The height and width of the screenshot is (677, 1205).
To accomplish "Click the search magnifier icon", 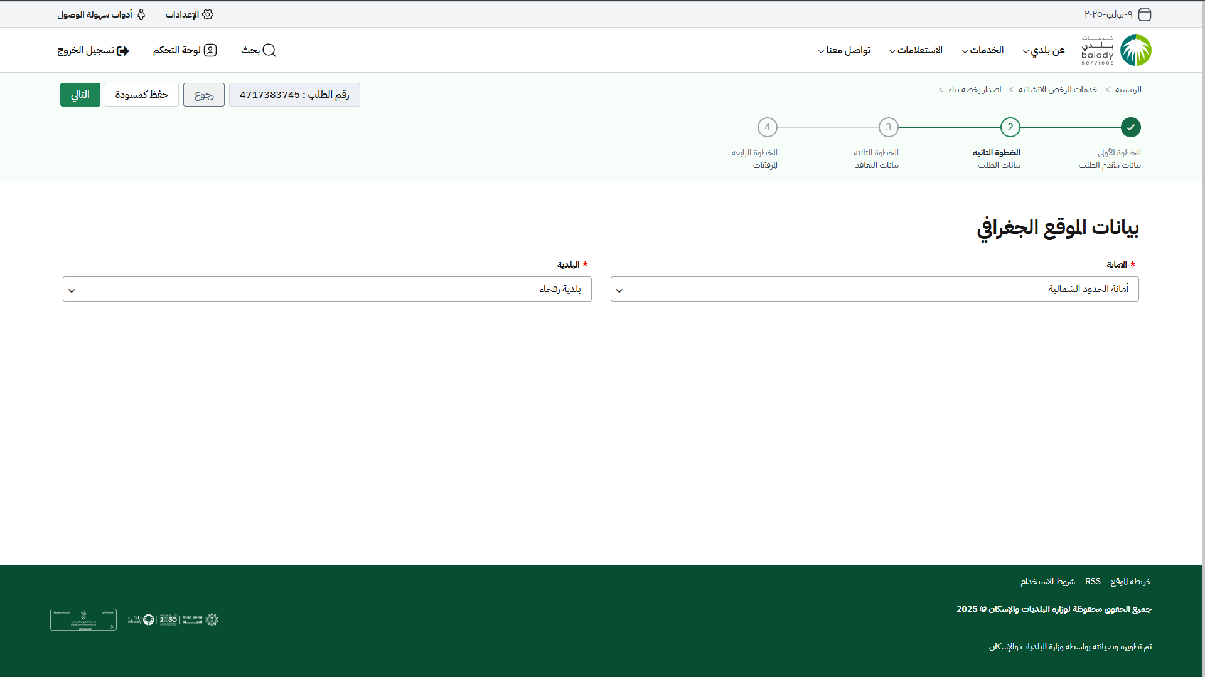I will (x=269, y=50).
